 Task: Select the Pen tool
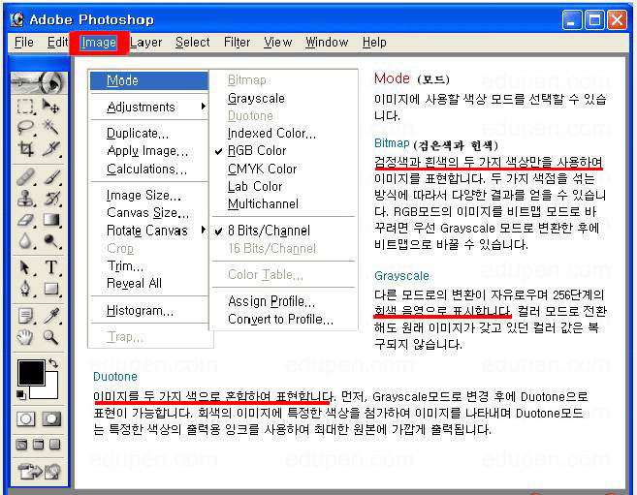tap(25, 289)
